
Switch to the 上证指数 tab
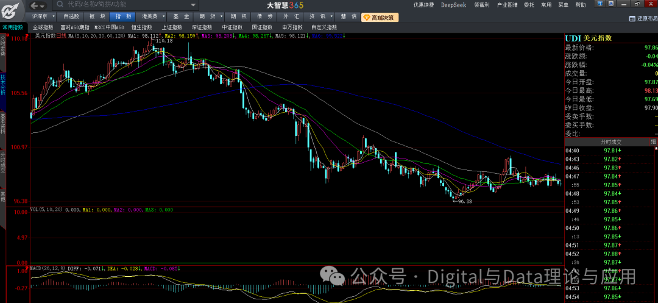coord(172,27)
